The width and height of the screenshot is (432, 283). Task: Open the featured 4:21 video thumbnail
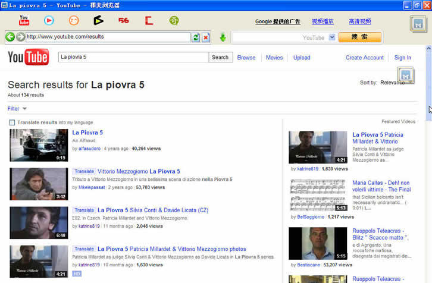click(318, 147)
